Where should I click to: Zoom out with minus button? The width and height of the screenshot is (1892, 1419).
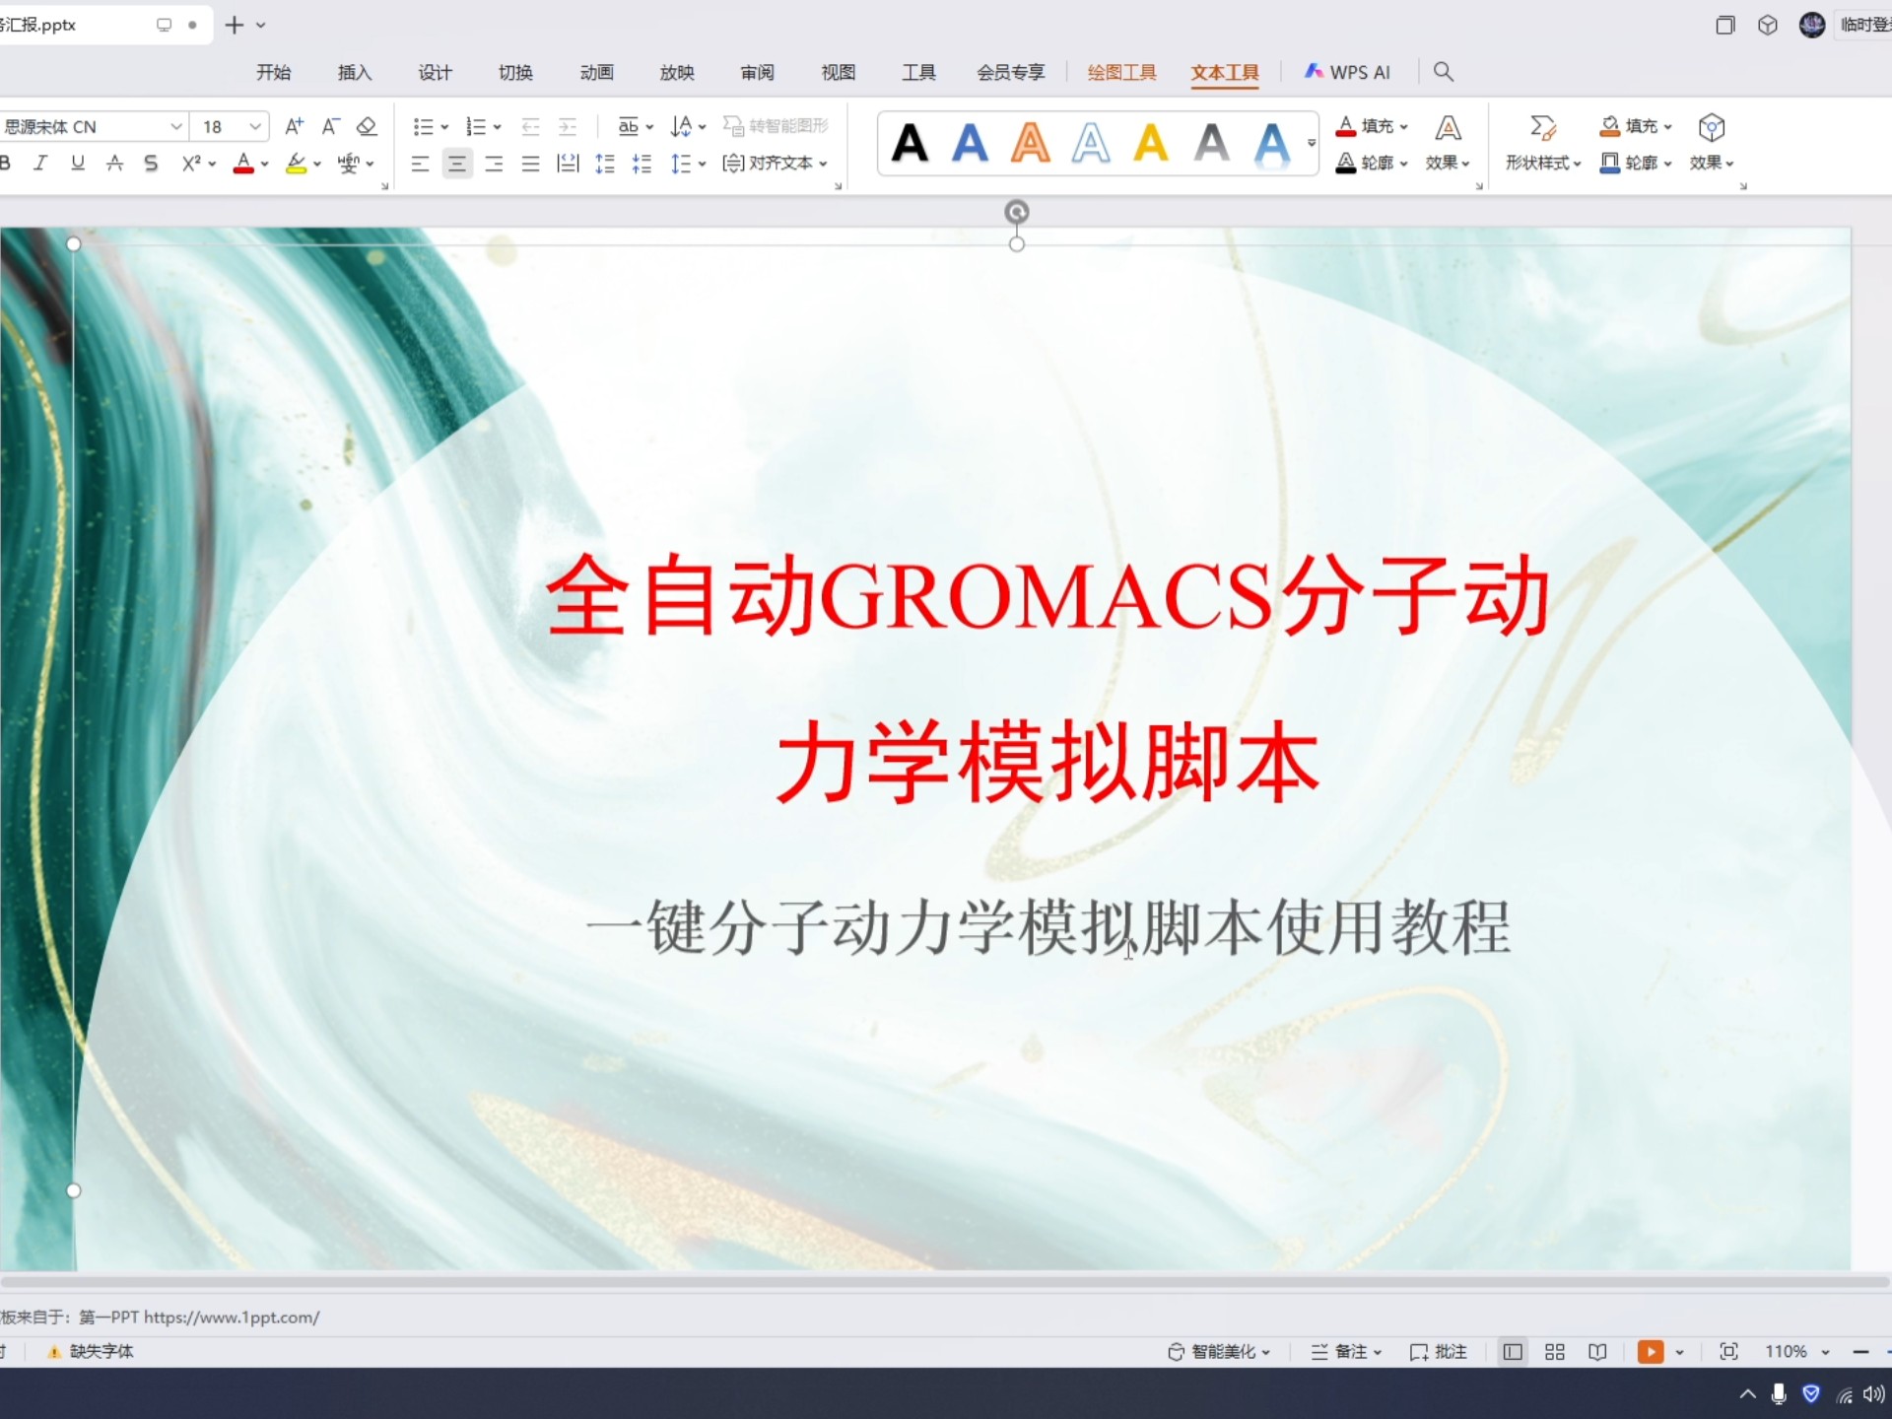coord(1860,1352)
